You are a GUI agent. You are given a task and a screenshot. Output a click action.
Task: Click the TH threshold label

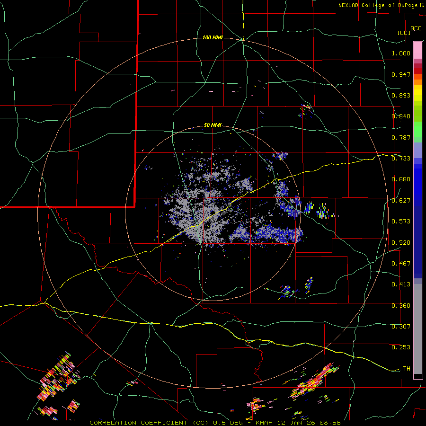click(407, 368)
